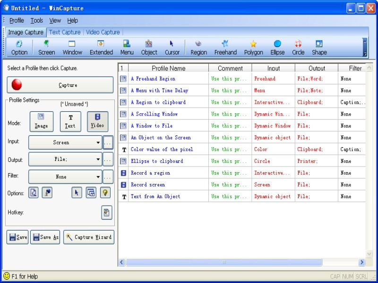Click the overlapping windows option icon

(91, 192)
